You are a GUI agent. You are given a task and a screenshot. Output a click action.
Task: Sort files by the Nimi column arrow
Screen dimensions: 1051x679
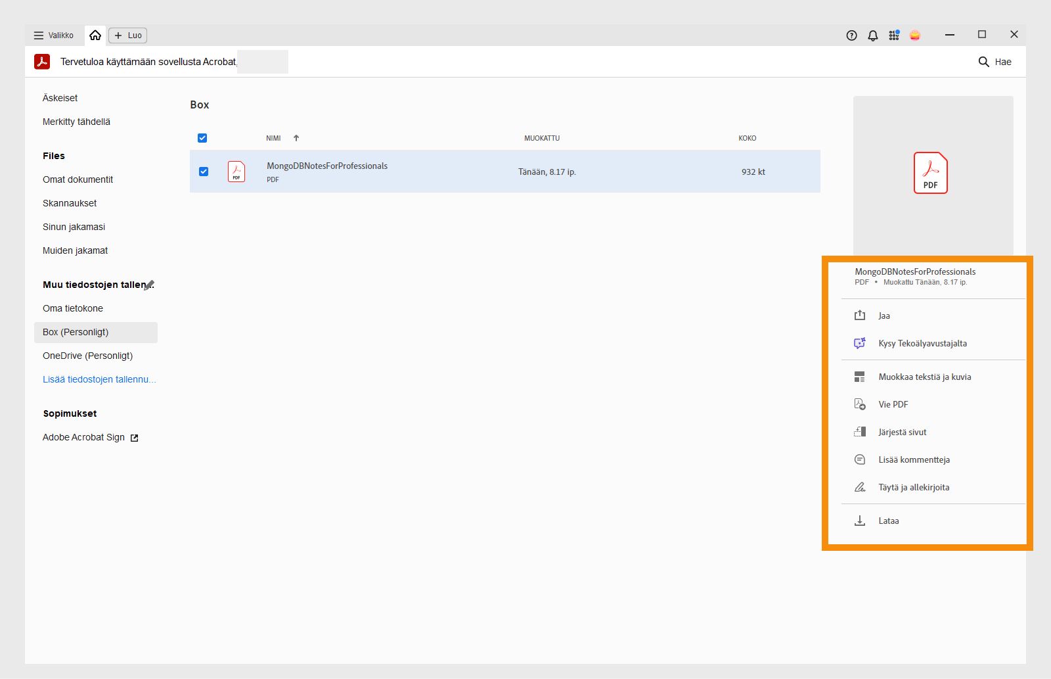click(x=296, y=138)
